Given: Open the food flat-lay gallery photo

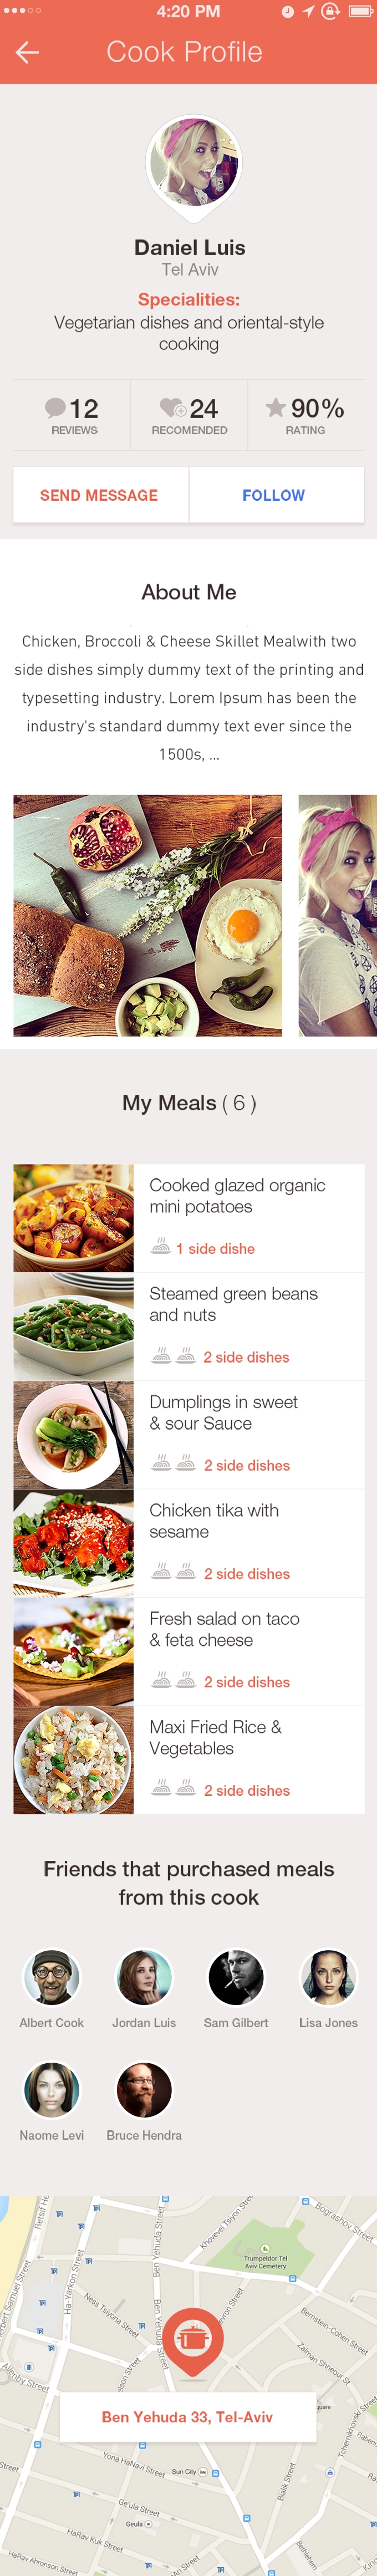Looking at the screenshot, I should click(x=148, y=915).
